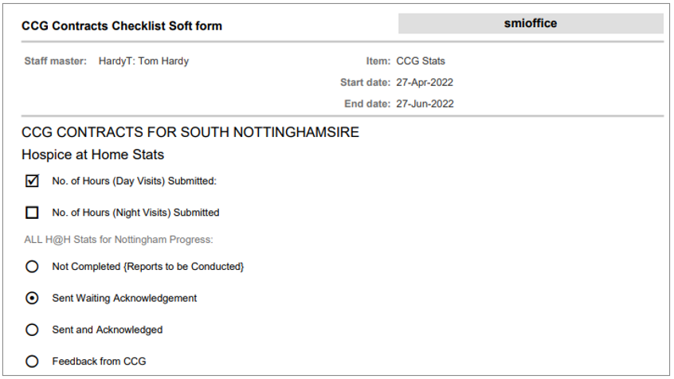Click the Start date field label
This screenshot has width=674, height=379.
point(365,82)
